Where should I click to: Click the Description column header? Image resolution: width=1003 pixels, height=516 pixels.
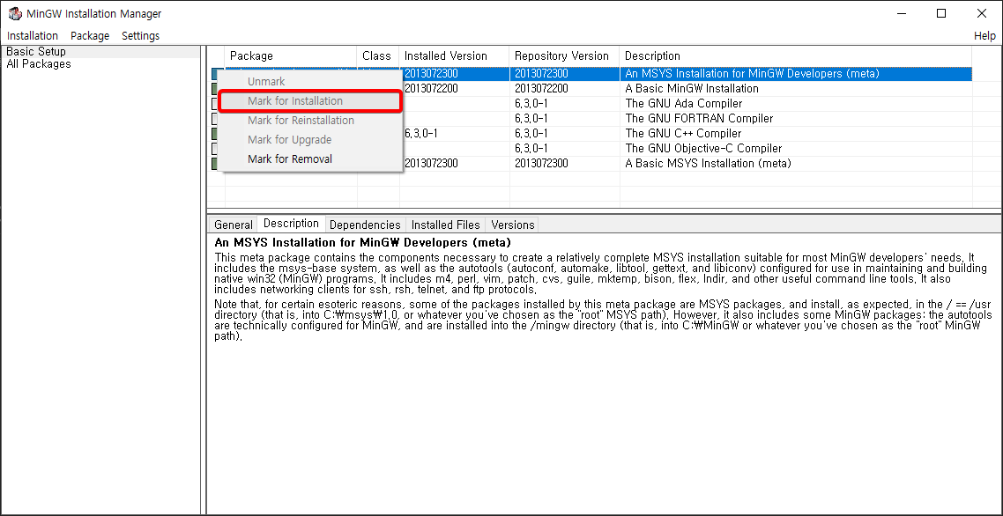796,55
